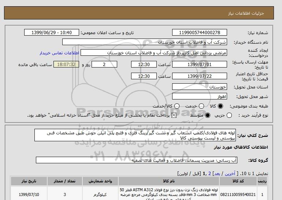Choose the متوسط purchase process option

(x=208, y=115)
